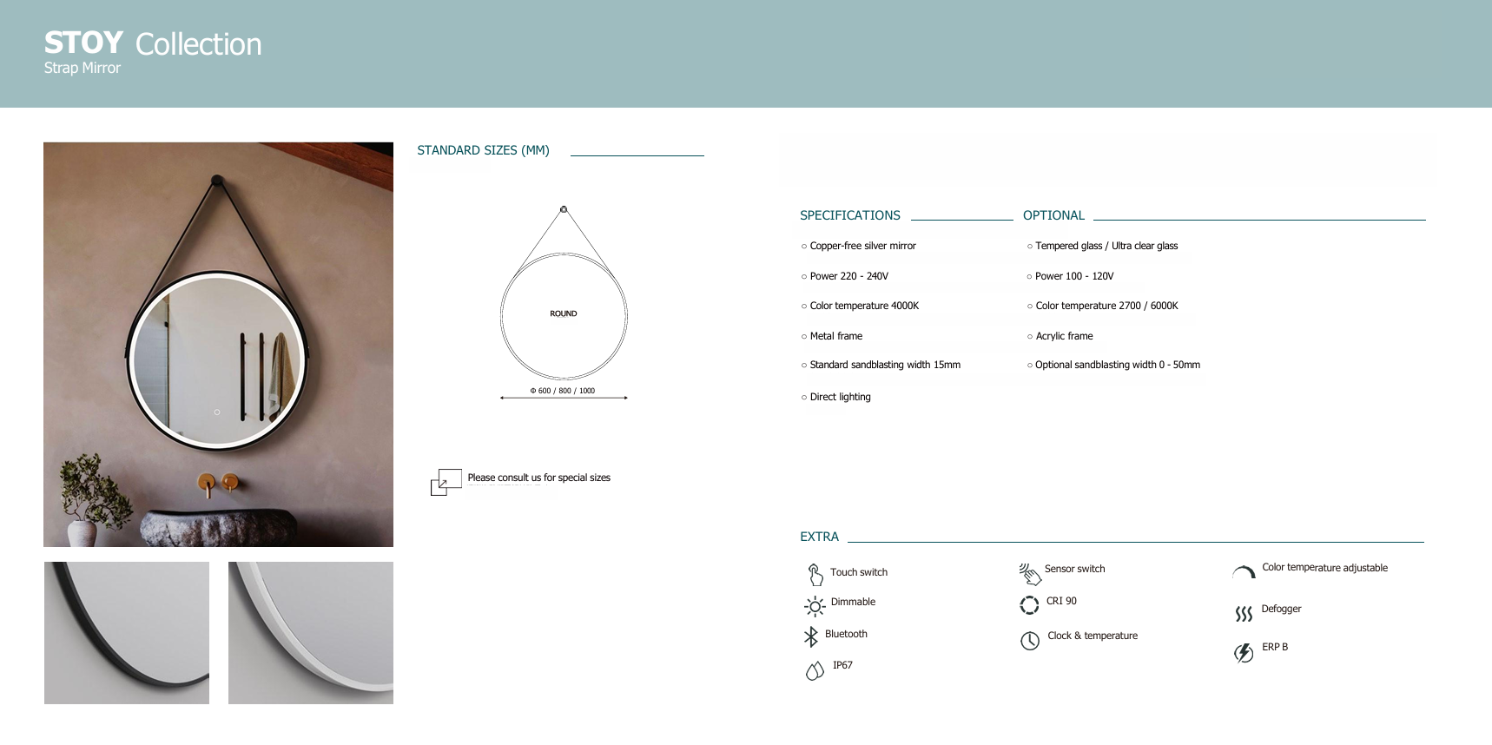Click the 'Color temperature 2700 / 6000K' option
The height and width of the screenshot is (745, 1492).
(1106, 306)
